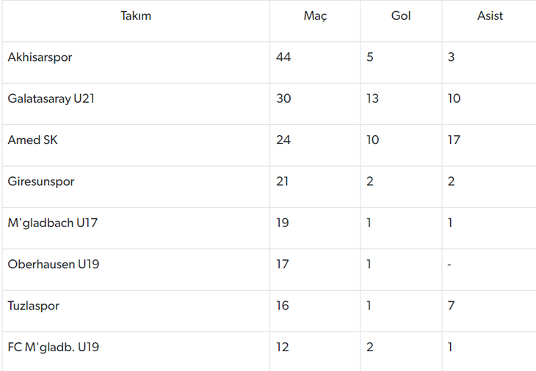Select the Galatasaray U21 team name

click(x=51, y=98)
